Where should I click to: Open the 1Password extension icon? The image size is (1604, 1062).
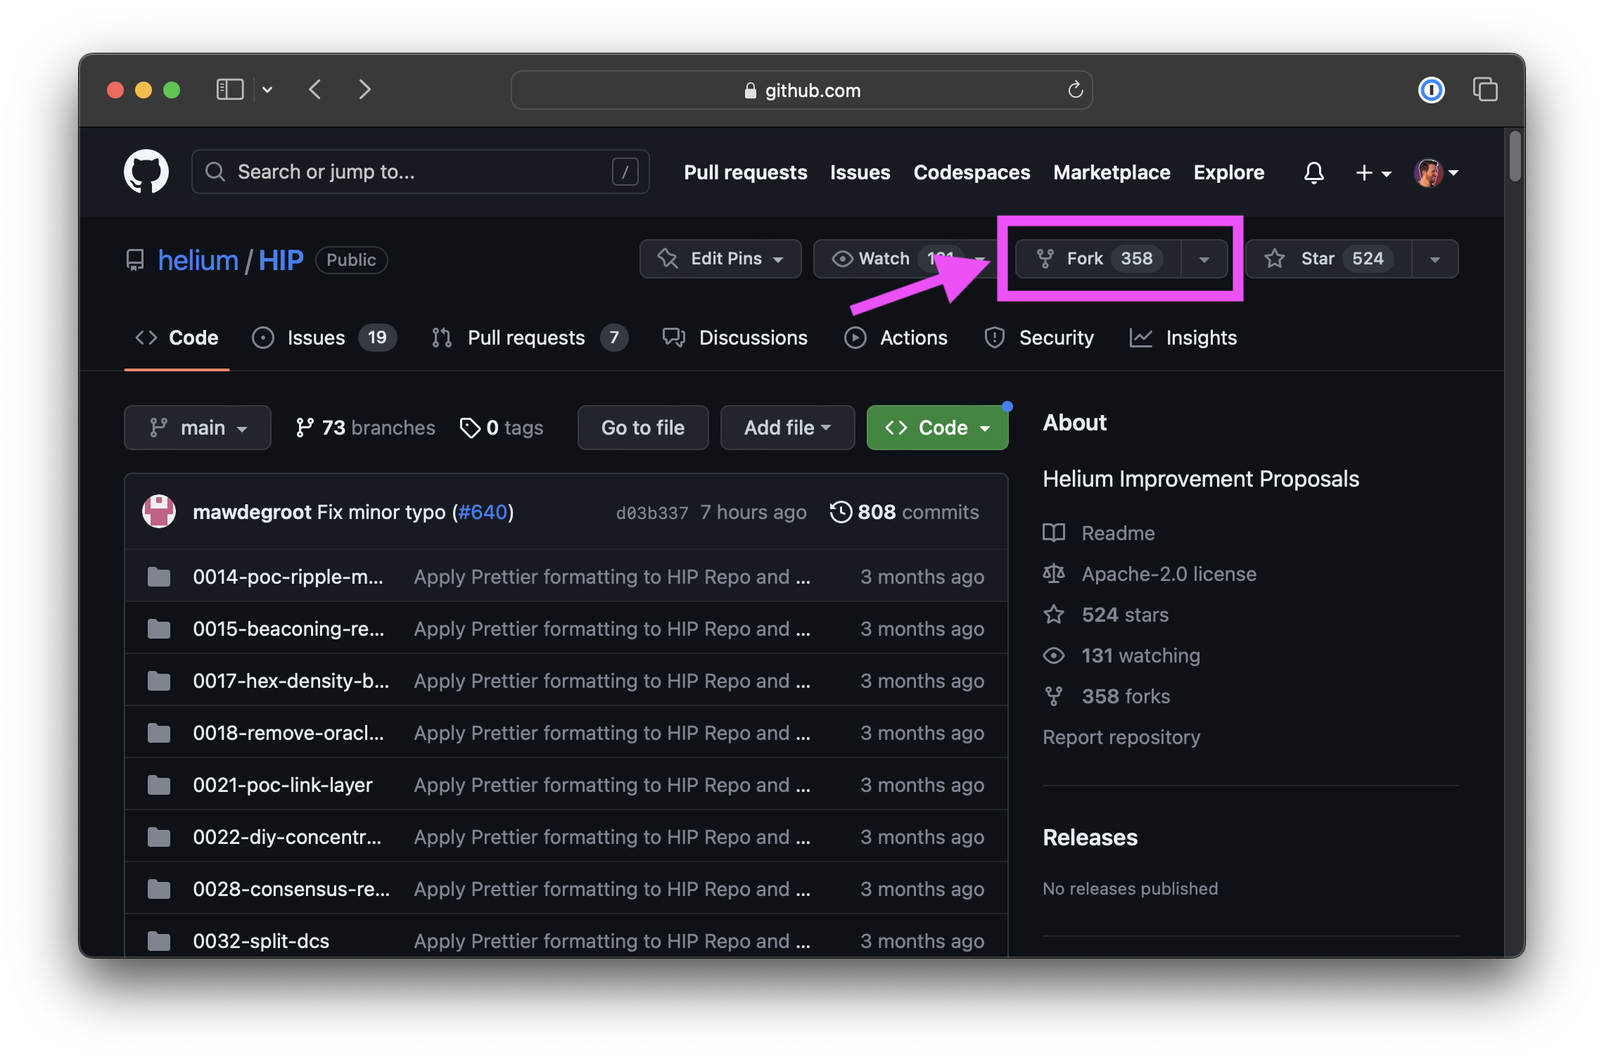pos(1431,90)
